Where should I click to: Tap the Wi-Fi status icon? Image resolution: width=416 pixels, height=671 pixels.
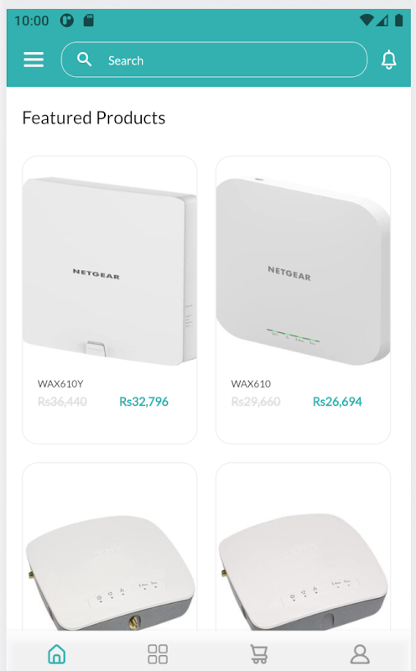coord(367,20)
